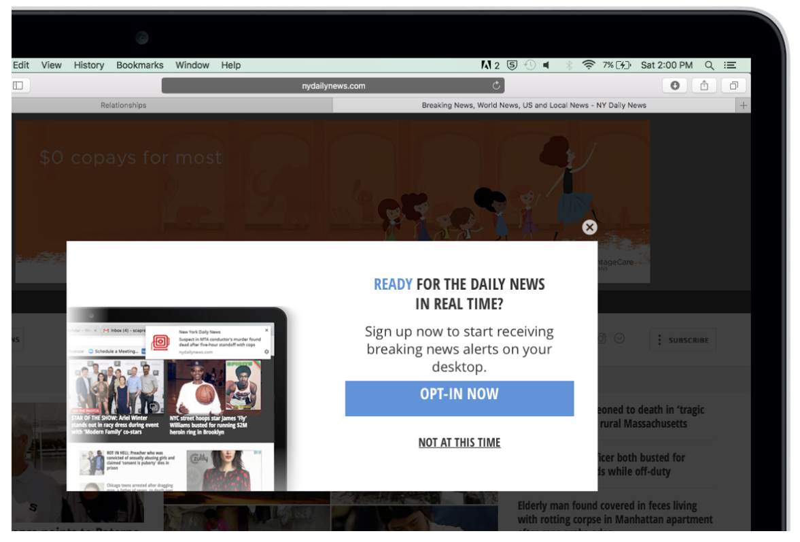Image resolution: width=800 pixels, height=542 pixels.
Task: Expand the SUBSCRIBE options button
Action: [x=683, y=340]
